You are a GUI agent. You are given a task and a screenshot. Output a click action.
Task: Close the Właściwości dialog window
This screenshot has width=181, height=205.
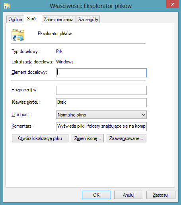tap(172, 4)
